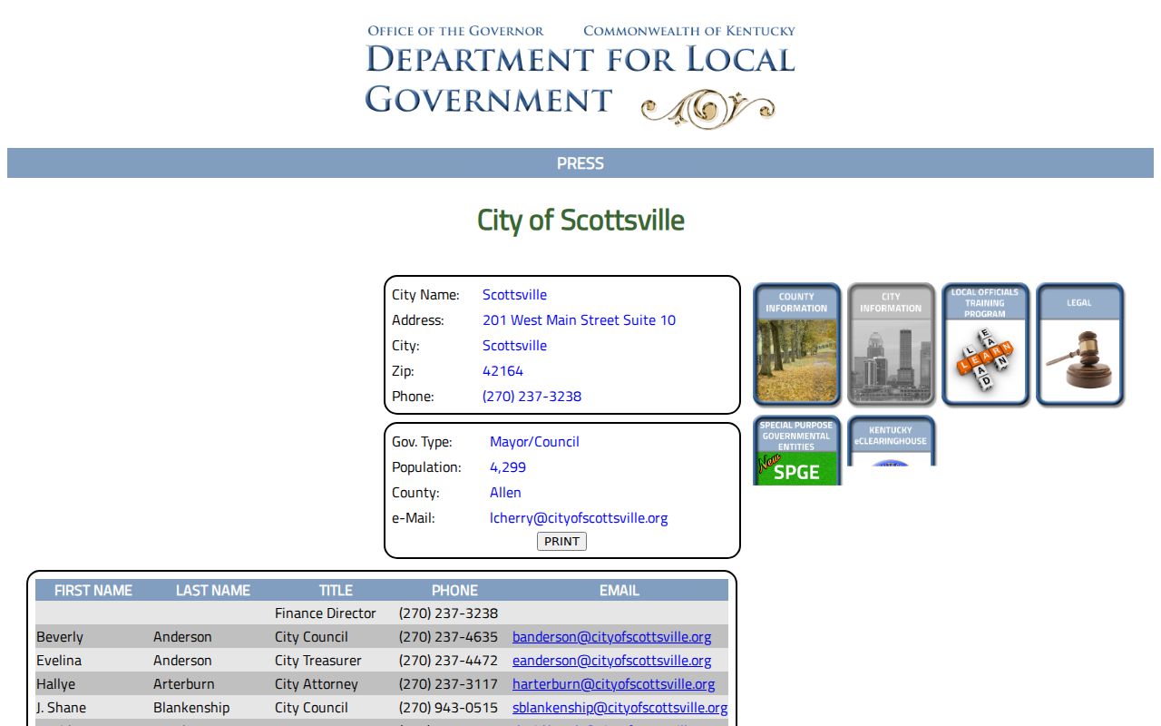Screen dimensions: 1161x726
Task: Select the population value 4,299
Action: [508, 467]
